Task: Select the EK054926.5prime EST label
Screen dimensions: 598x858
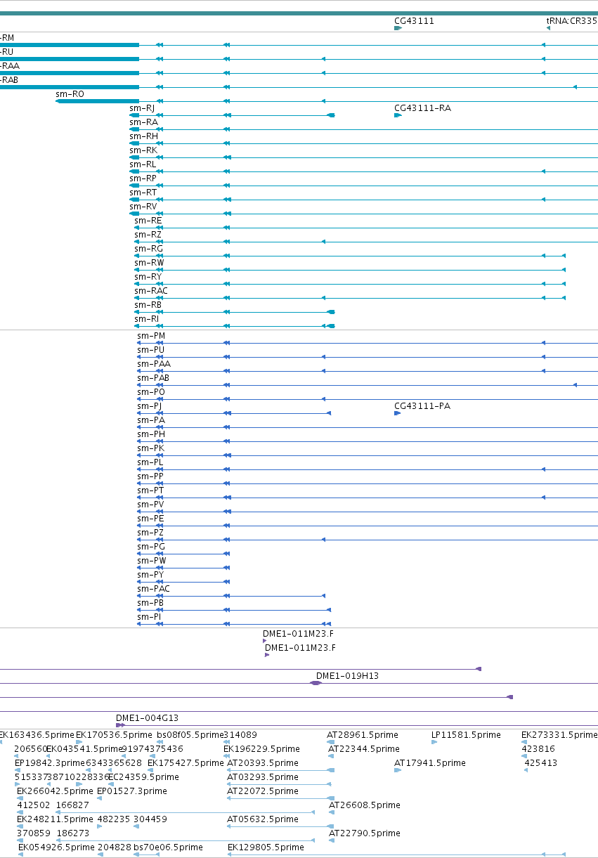Action: 56,847
